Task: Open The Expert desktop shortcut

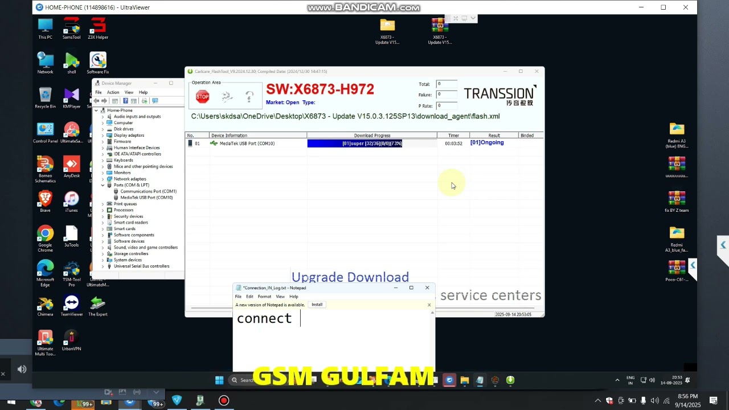Action: 98,306
